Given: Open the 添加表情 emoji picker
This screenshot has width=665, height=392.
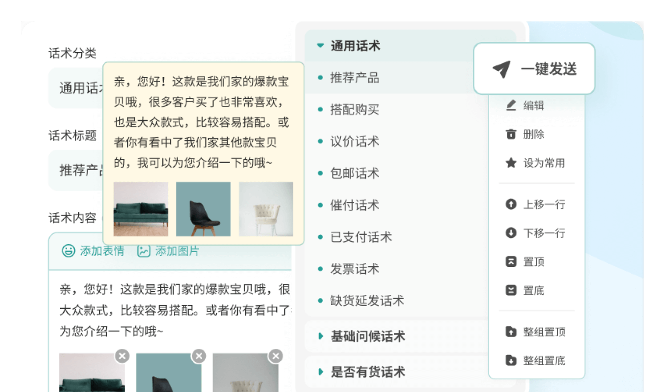Looking at the screenshot, I should coord(68,251).
